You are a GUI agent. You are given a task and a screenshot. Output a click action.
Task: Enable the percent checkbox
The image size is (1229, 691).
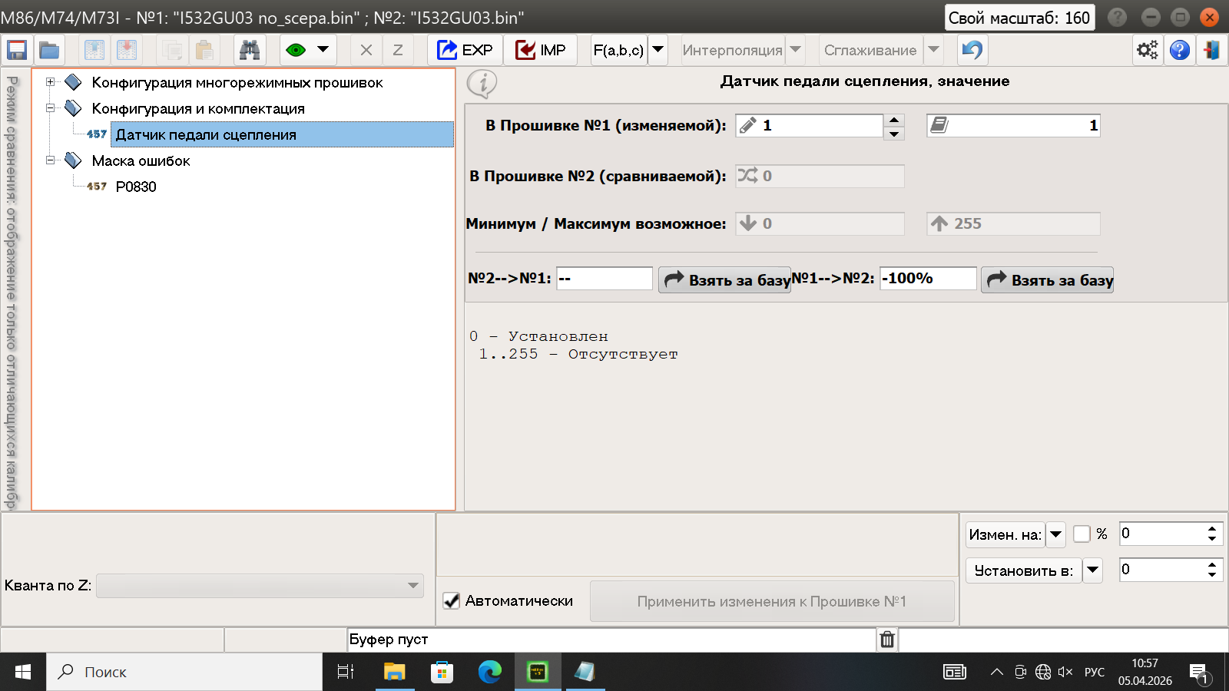[1082, 534]
